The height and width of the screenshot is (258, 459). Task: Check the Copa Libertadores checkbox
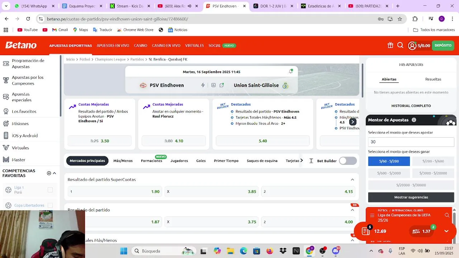50,205
